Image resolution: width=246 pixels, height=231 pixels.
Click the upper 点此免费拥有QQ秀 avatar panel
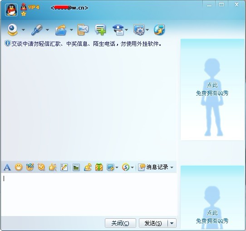(212, 90)
